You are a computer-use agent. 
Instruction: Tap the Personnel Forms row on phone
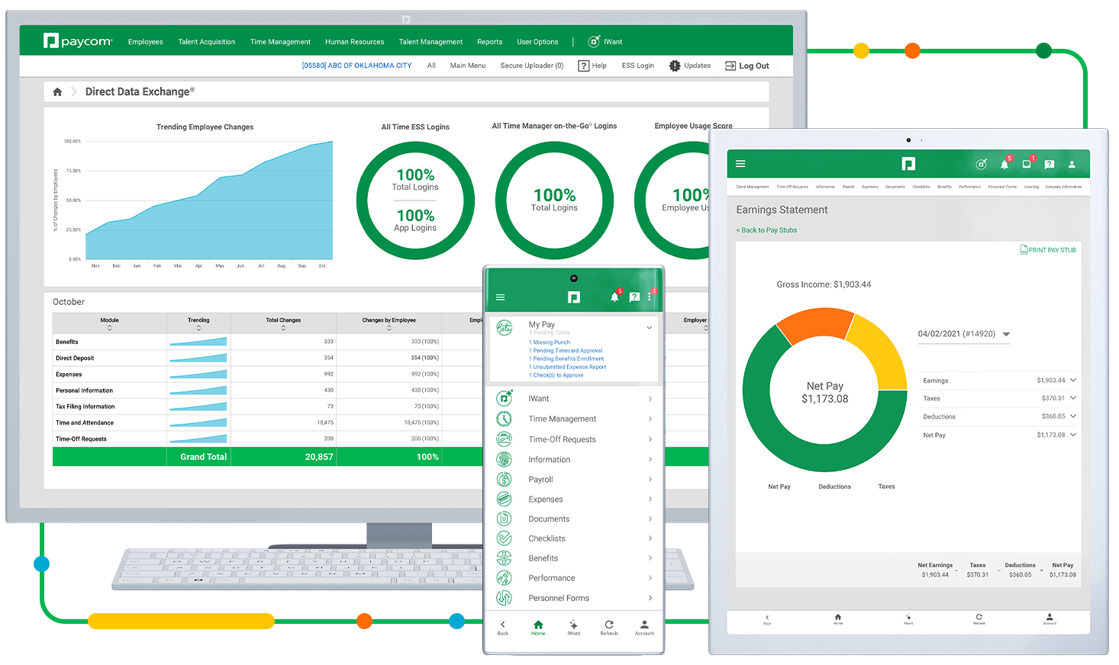pos(574,598)
